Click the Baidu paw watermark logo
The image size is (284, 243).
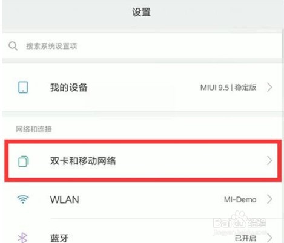tap(240, 222)
